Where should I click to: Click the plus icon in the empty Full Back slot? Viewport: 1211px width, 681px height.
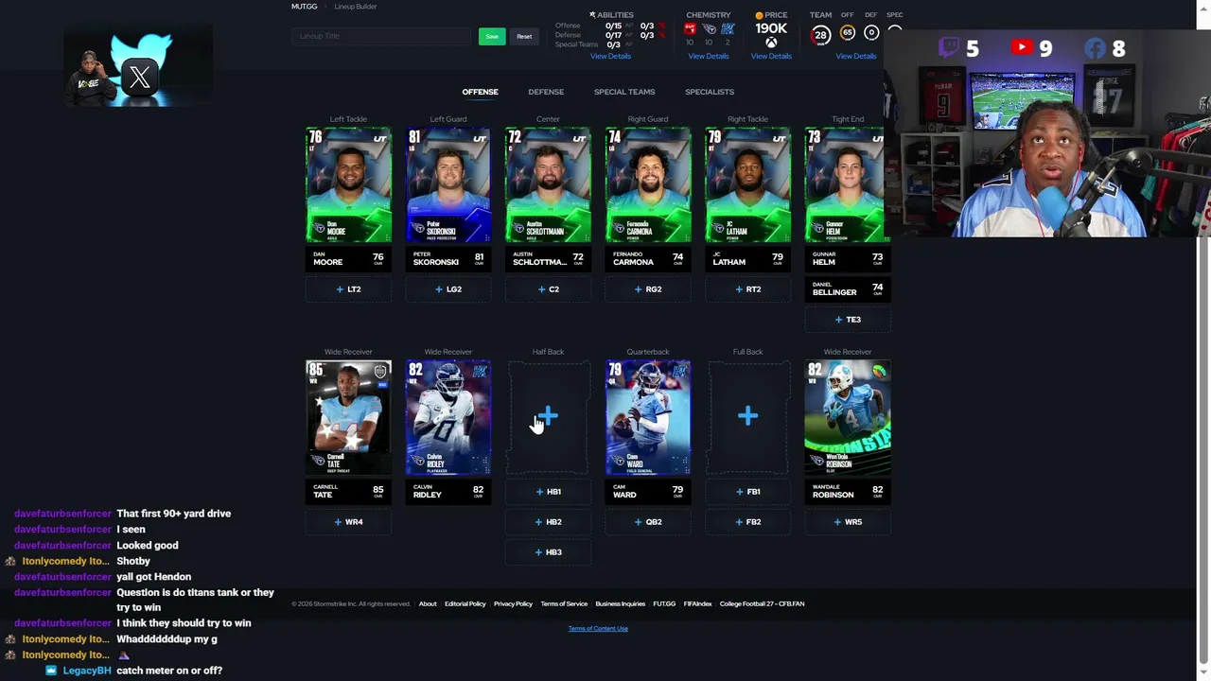point(747,416)
